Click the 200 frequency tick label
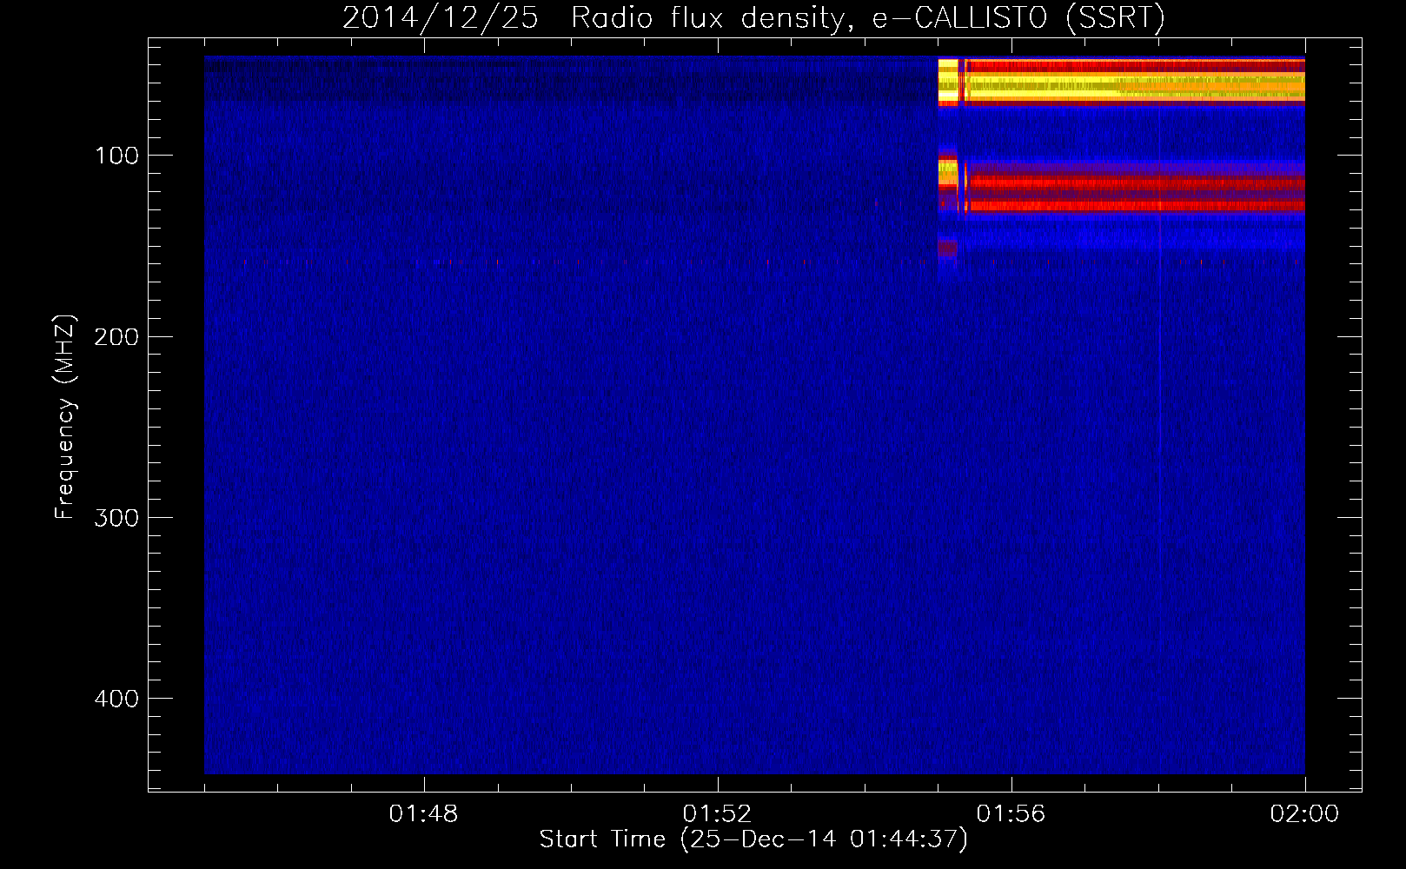Screen dimensions: 1406x869 coord(116,336)
